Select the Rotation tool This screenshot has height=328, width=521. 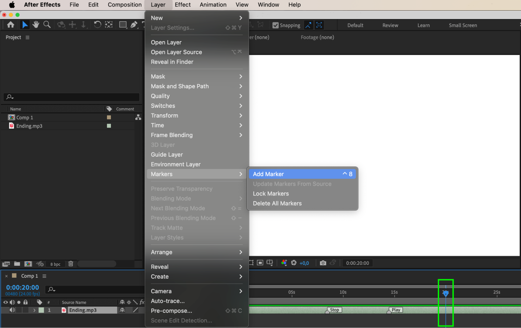[97, 25]
